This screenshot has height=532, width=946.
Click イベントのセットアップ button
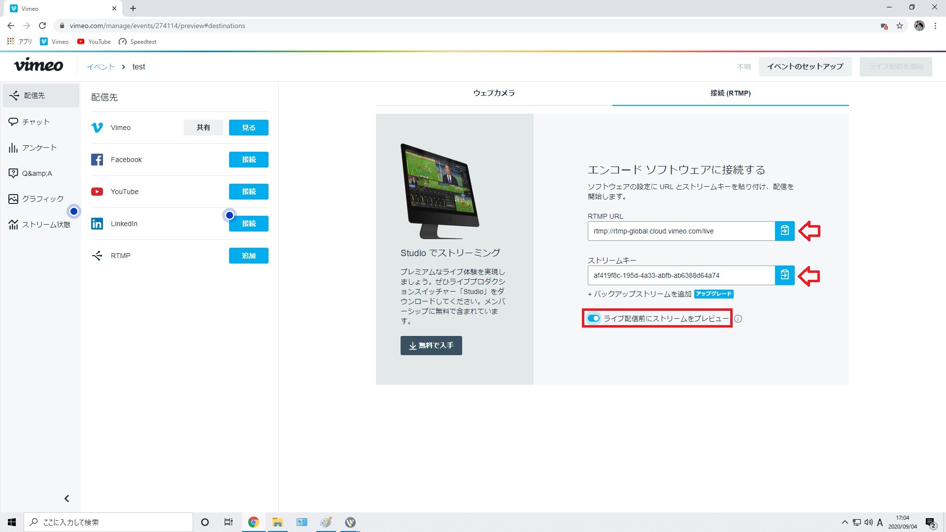coord(805,66)
